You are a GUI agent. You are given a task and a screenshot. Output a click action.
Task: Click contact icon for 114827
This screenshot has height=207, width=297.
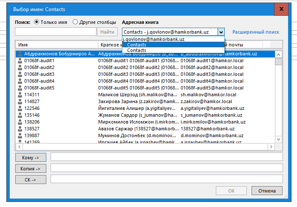(20, 102)
